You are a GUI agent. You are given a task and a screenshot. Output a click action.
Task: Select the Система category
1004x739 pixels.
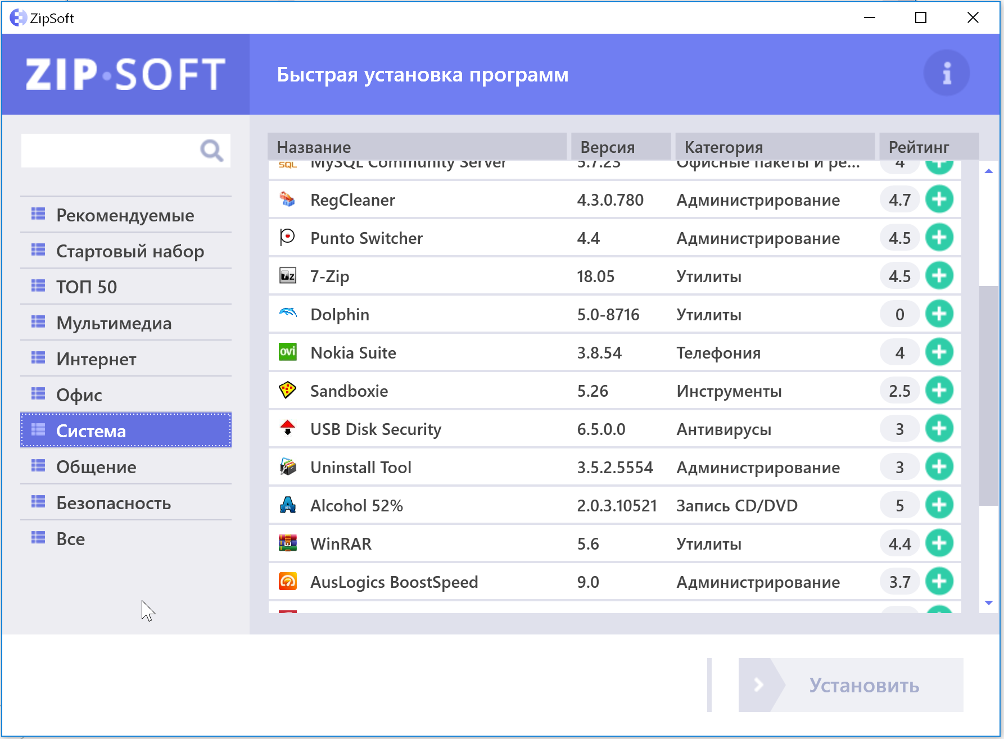click(x=126, y=430)
